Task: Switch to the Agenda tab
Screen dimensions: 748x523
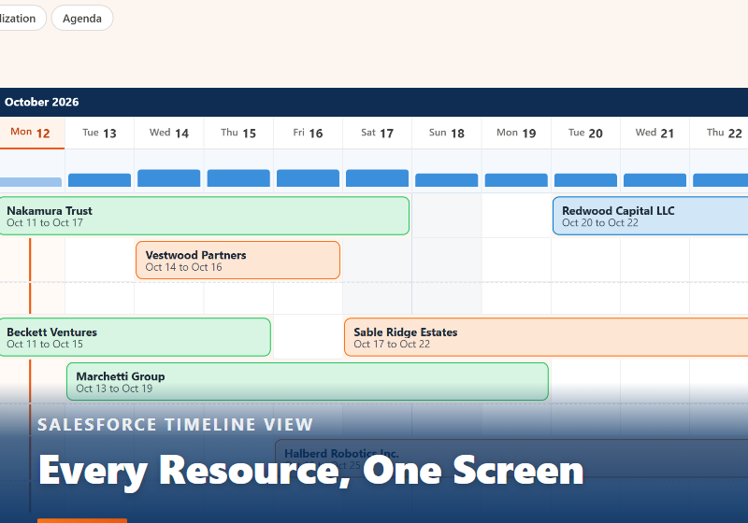Action: click(82, 18)
